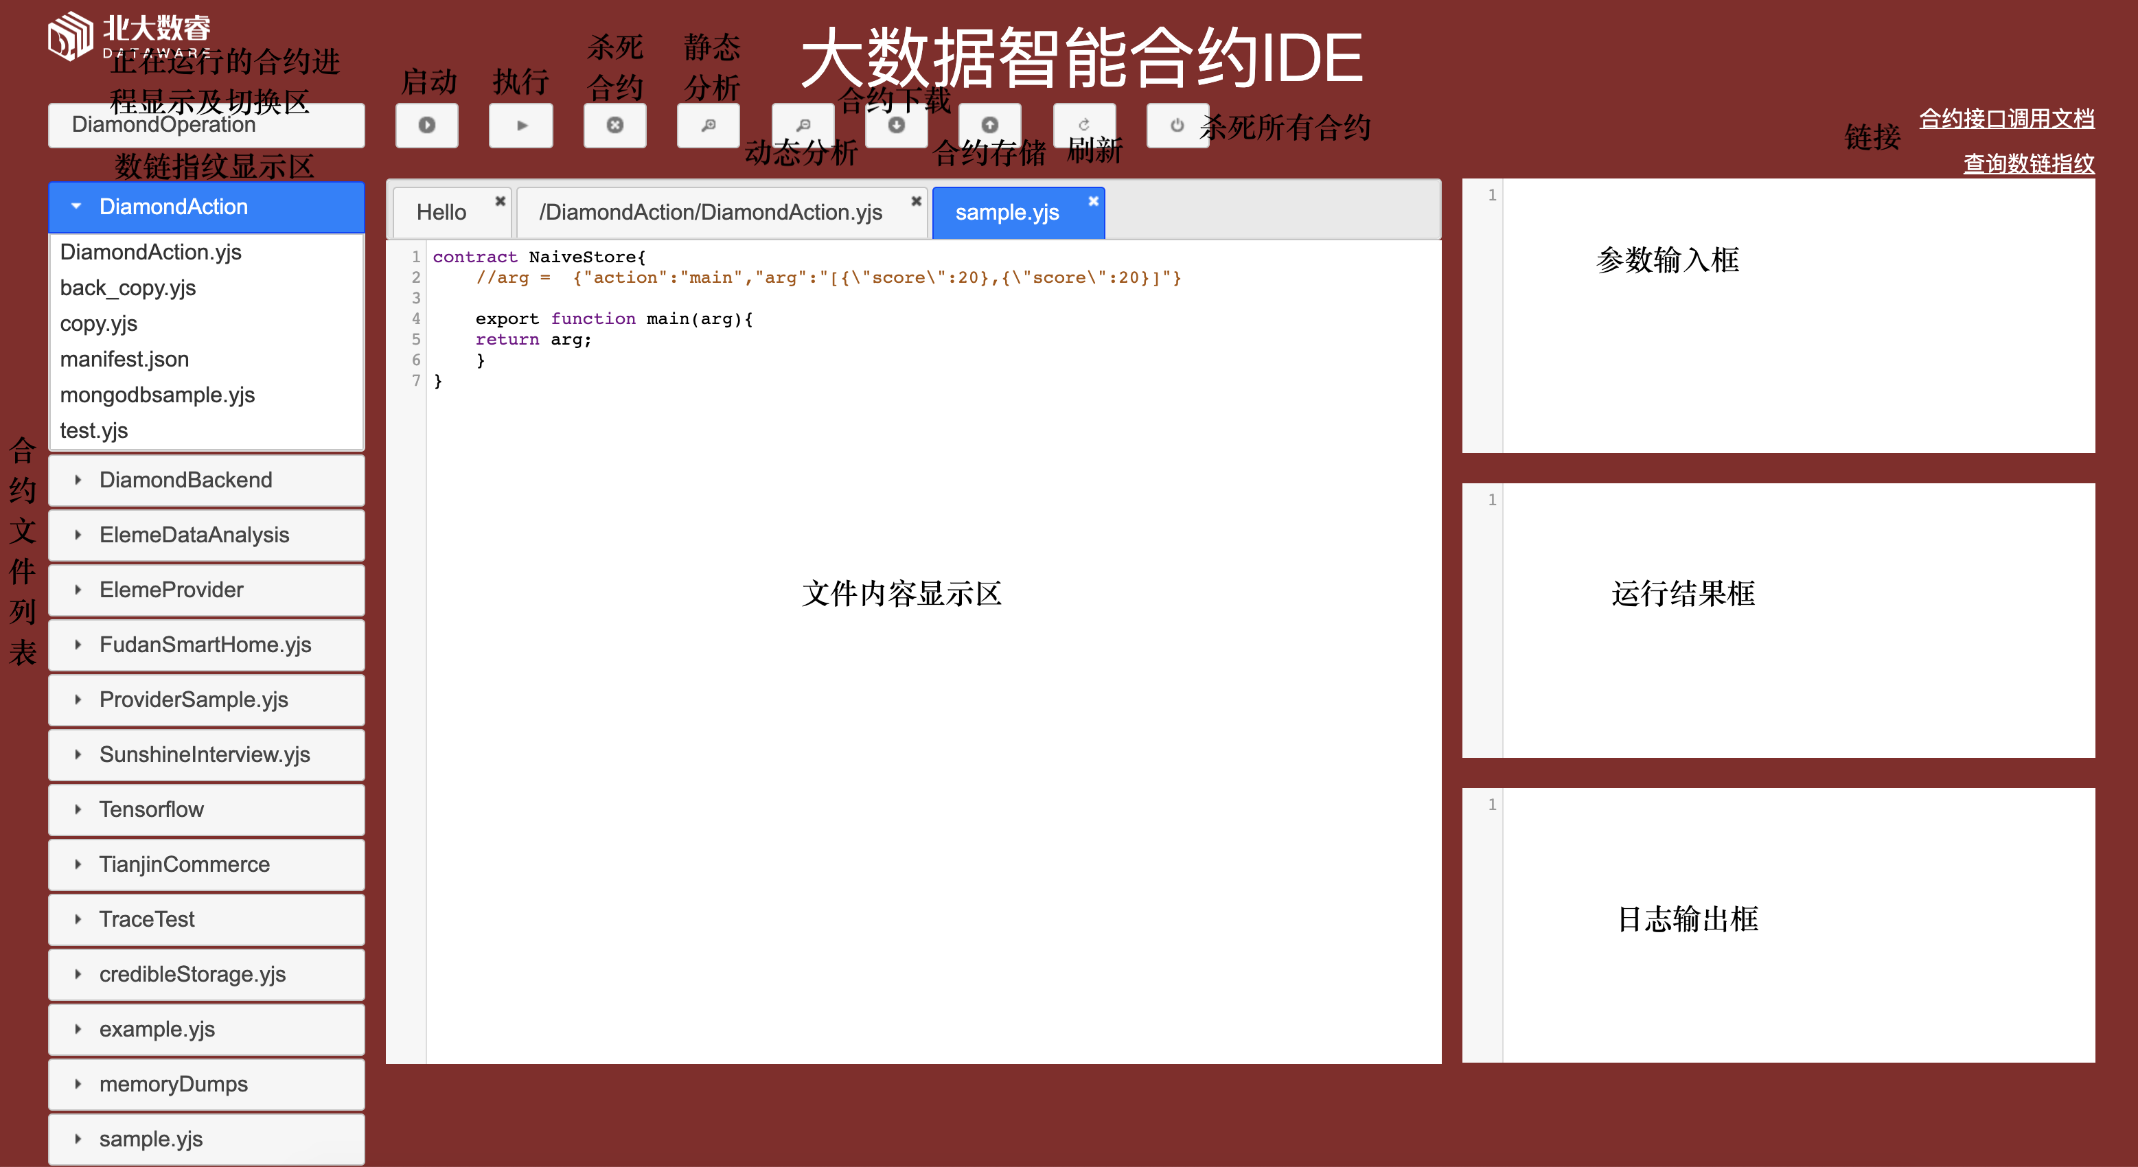The width and height of the screenshot is (2138, 1167).
Task: Run dynamic analysis with the zoom-minus icon
Action: coord(803,126)
